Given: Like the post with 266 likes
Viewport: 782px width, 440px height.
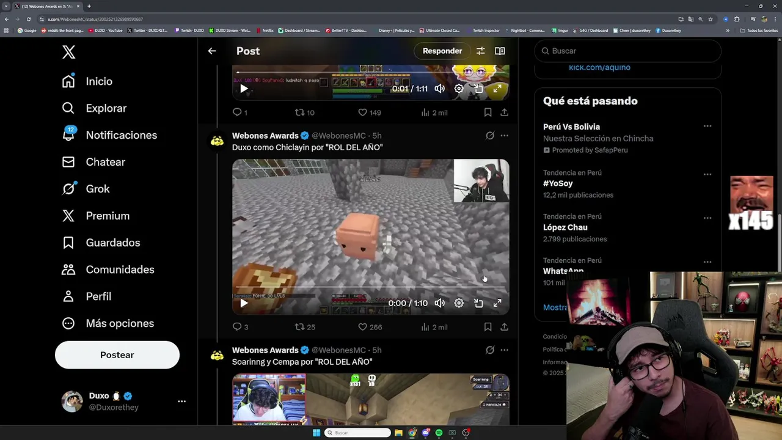Looking at the screenshot, I should click(x=370, y=327).
